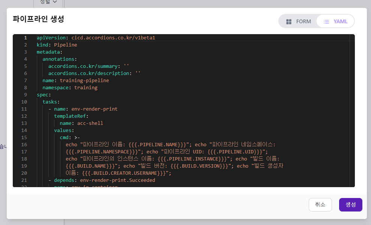Click the {{{.PIPELINE.UID}}} template variable
Screen dimensions: 371x225
point(235,151)
